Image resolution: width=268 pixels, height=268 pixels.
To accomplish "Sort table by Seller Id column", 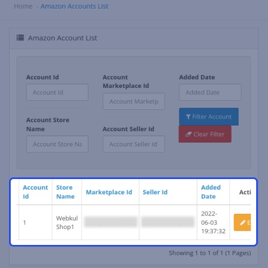I will pyautogui.click(x=155, y=192).
